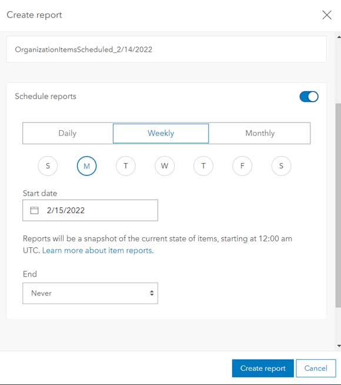Pick the Wednesday day circle

[x=165, y=166]
